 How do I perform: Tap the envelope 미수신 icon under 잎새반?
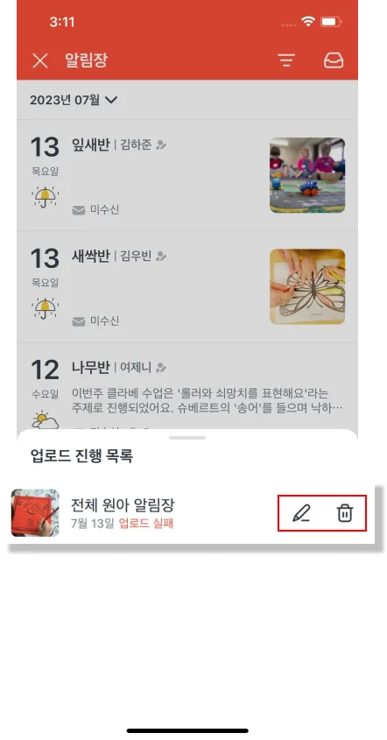click(78, 210)
